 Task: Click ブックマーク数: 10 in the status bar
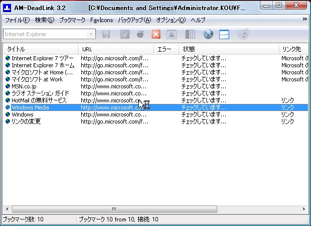point(23,219)
